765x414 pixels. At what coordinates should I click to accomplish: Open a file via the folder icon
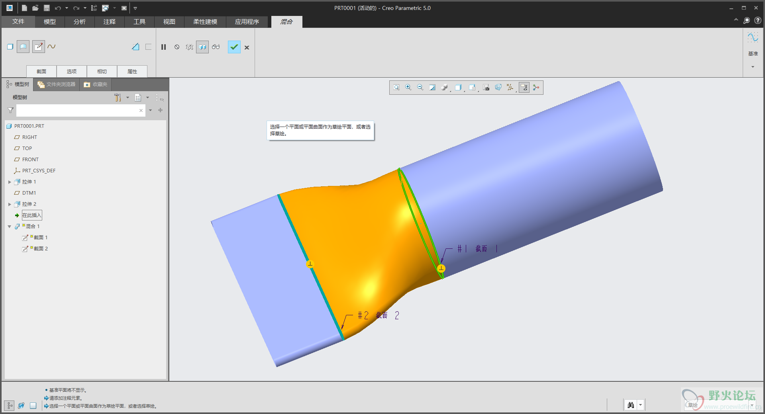click(x=35, y=8)
